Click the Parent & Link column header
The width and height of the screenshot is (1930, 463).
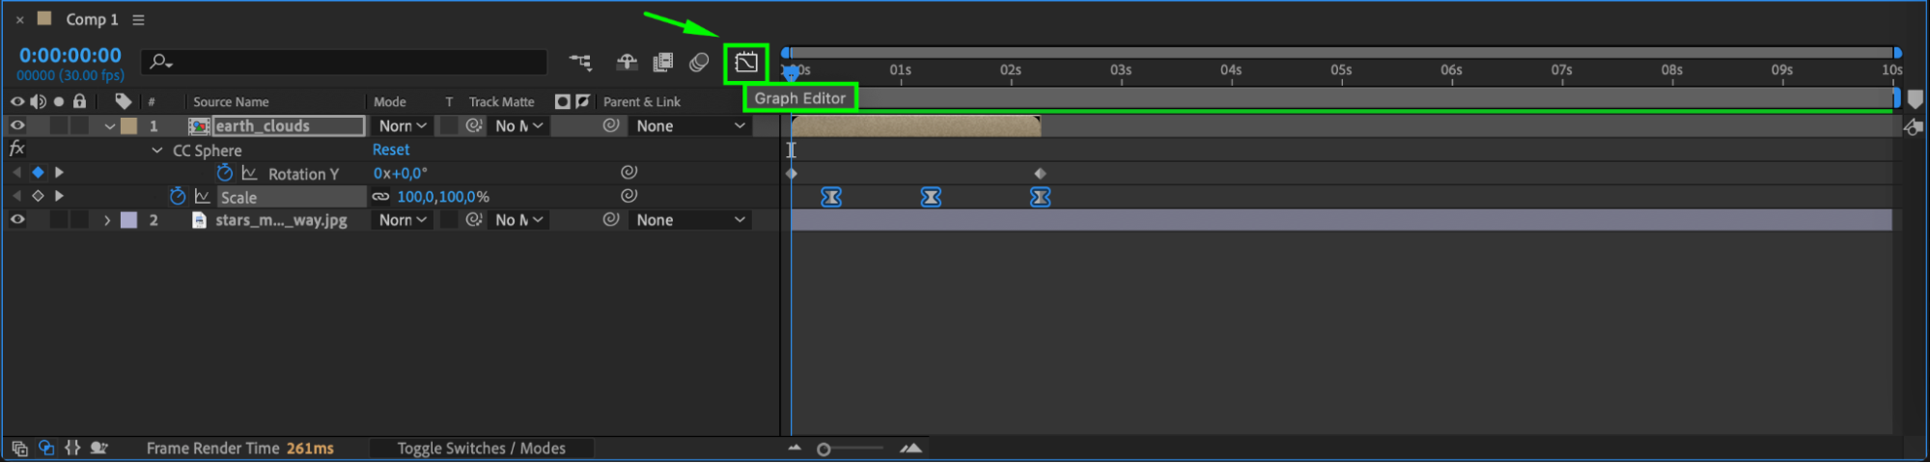(642, 101)
